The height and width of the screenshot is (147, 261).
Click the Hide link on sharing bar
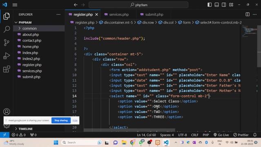point(75,120)
